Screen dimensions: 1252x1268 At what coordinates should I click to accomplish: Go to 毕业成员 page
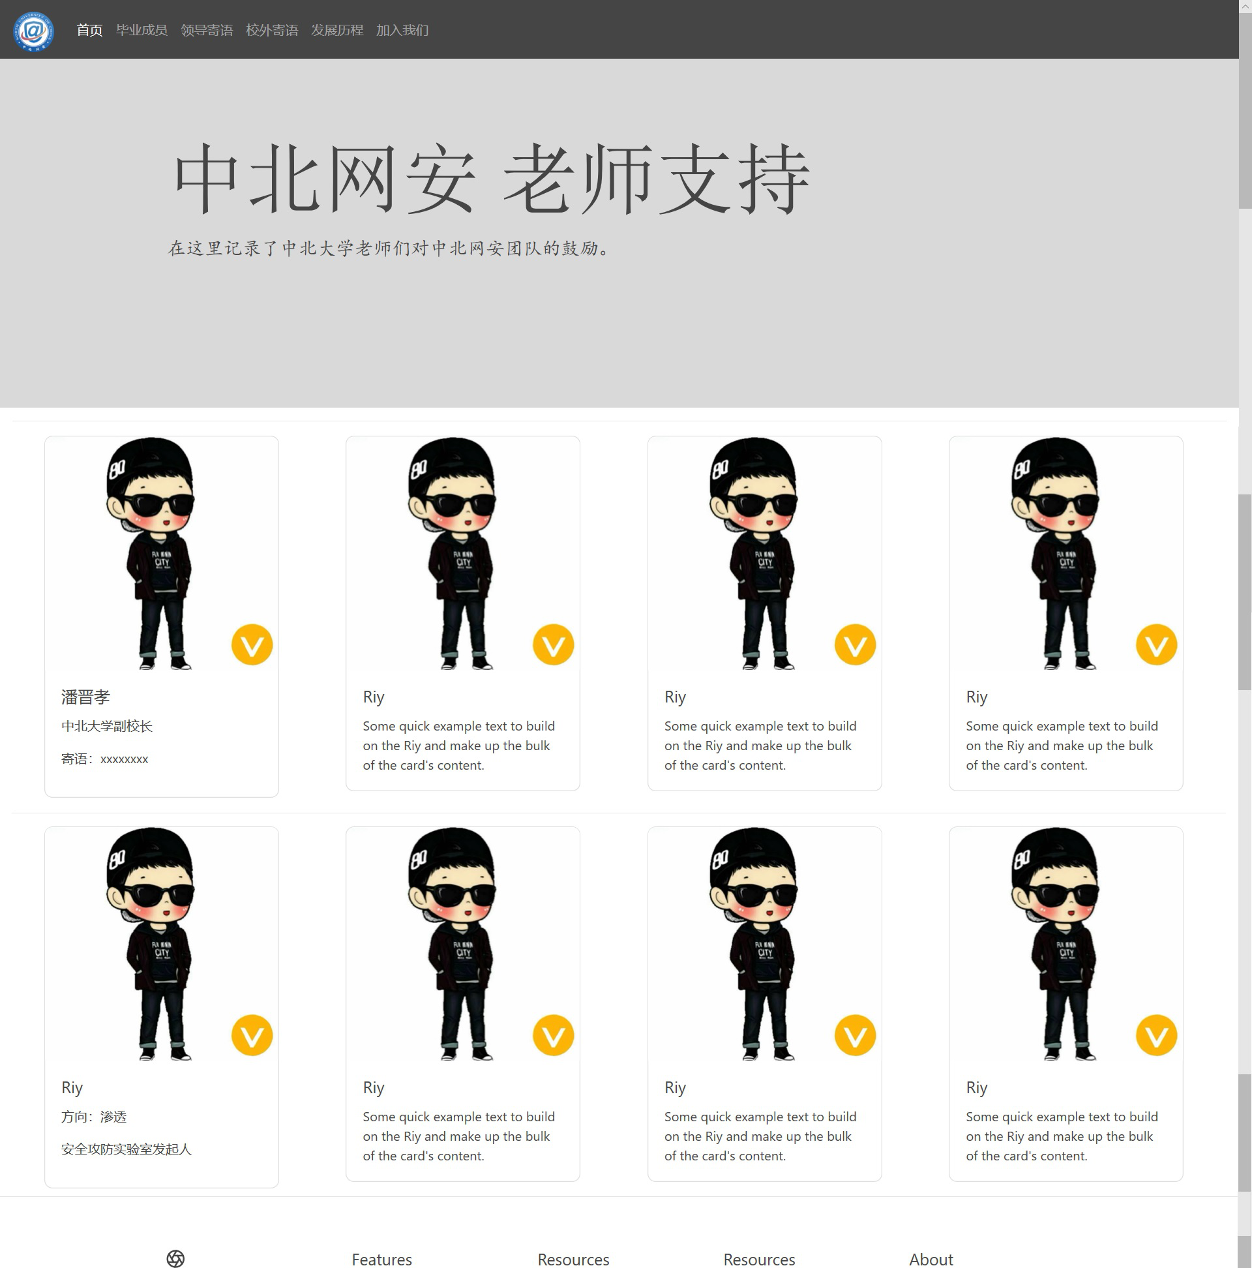tap(141, 30)
